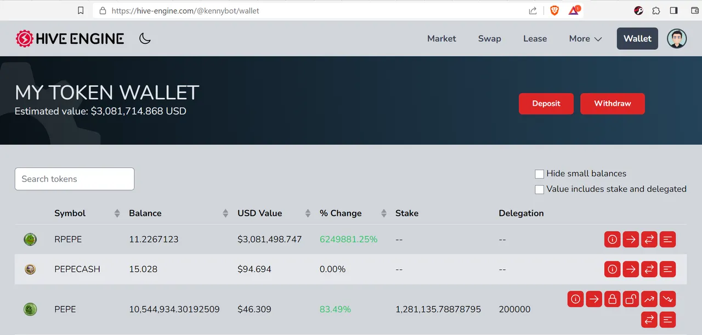Bookmark this page in the address bar

coord(81,10)
